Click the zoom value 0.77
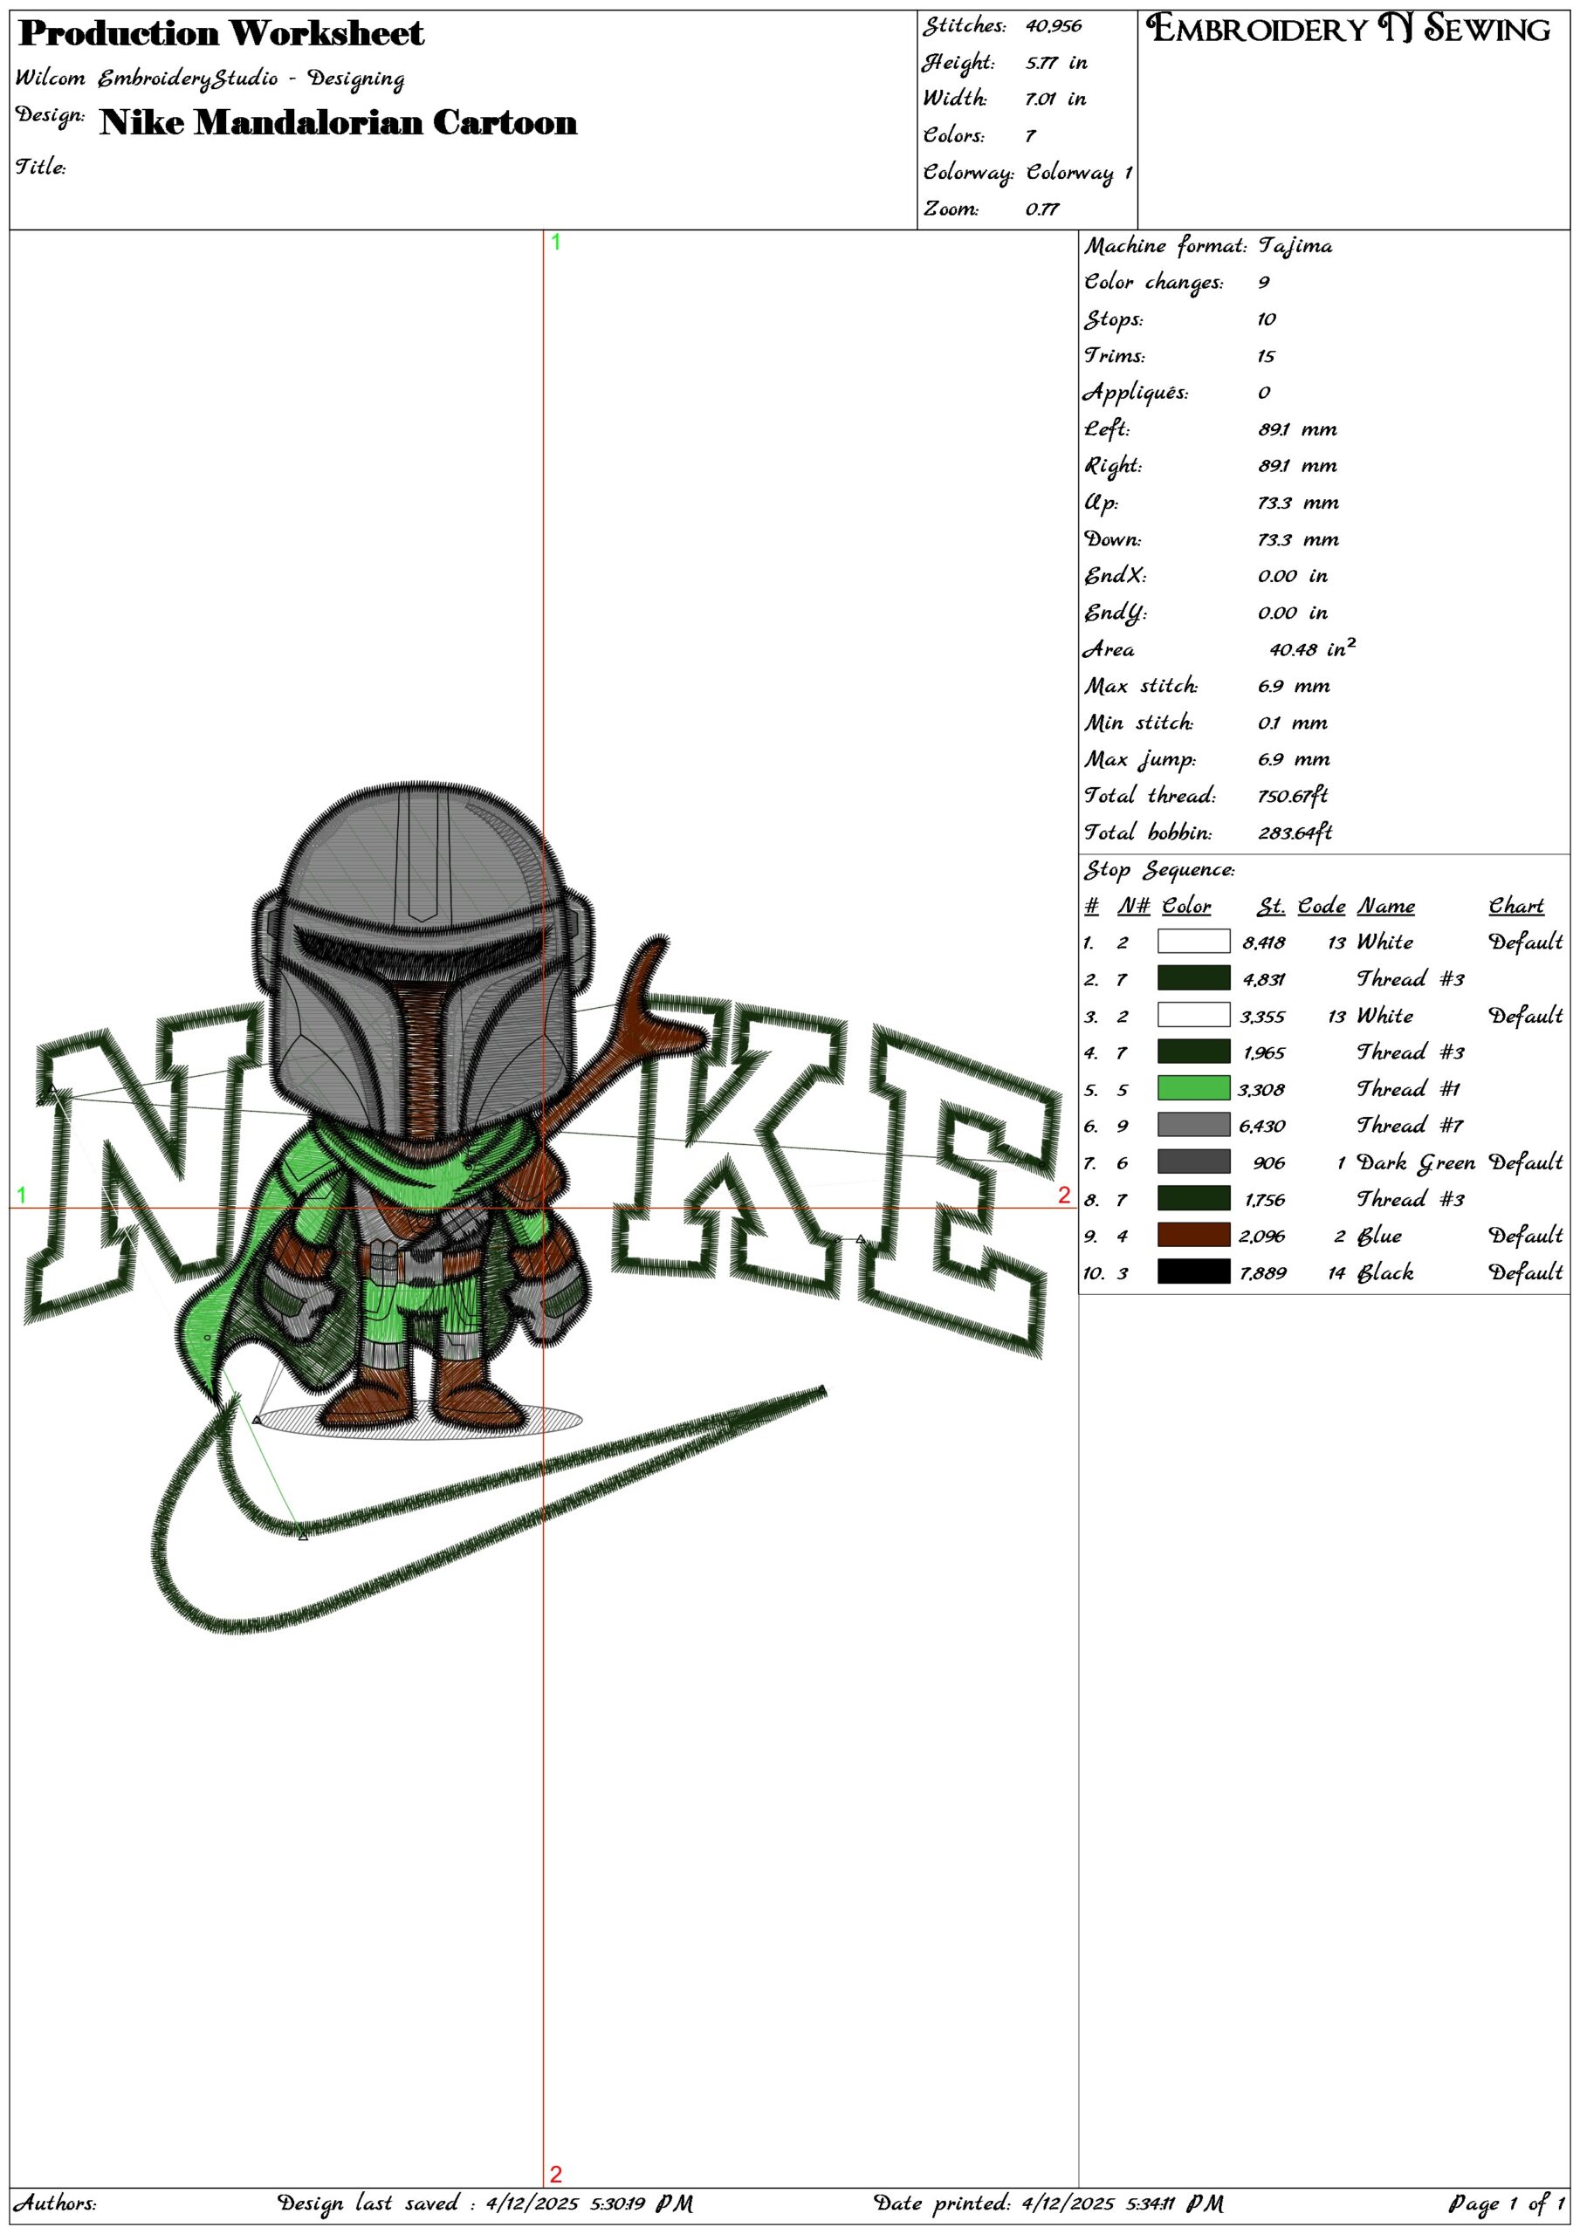Viewport: 1580px width, 2234px height. [x=1041, y=209]
